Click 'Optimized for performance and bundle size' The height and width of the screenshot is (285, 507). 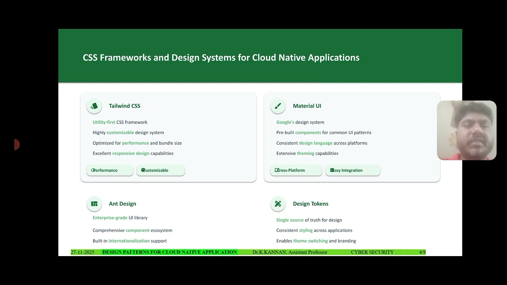[137, 143]
